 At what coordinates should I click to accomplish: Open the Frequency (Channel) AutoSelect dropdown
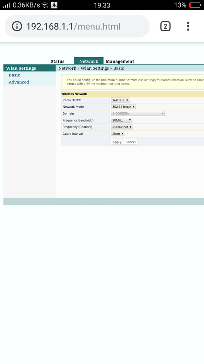tap(122, 127)
